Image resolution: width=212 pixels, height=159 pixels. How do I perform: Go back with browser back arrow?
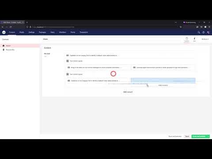pyautogui.click(x=3, y=27)
